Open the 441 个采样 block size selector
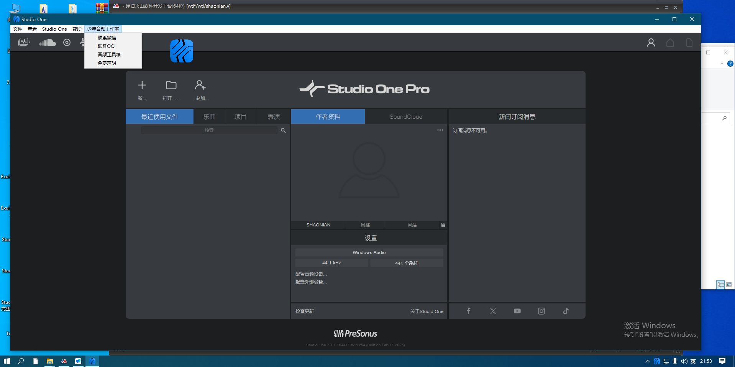 click(407, 263)
